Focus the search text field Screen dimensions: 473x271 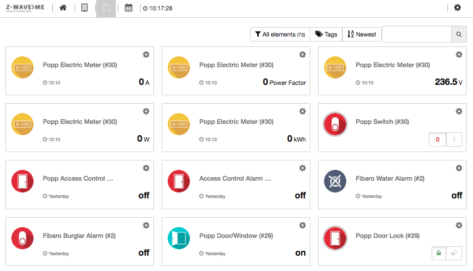pyautogui.click(x=417, y=35)
